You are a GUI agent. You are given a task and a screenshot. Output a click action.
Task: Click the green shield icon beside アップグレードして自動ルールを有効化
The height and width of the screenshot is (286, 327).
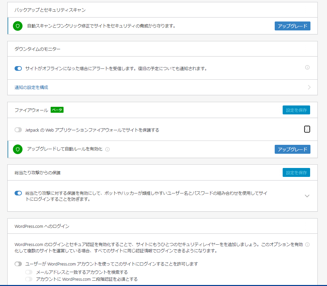click(18, 149)
